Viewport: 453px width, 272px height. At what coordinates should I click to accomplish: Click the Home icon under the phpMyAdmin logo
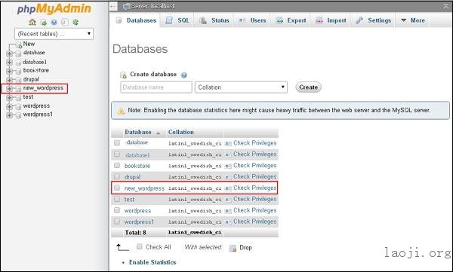pos(32,22)
